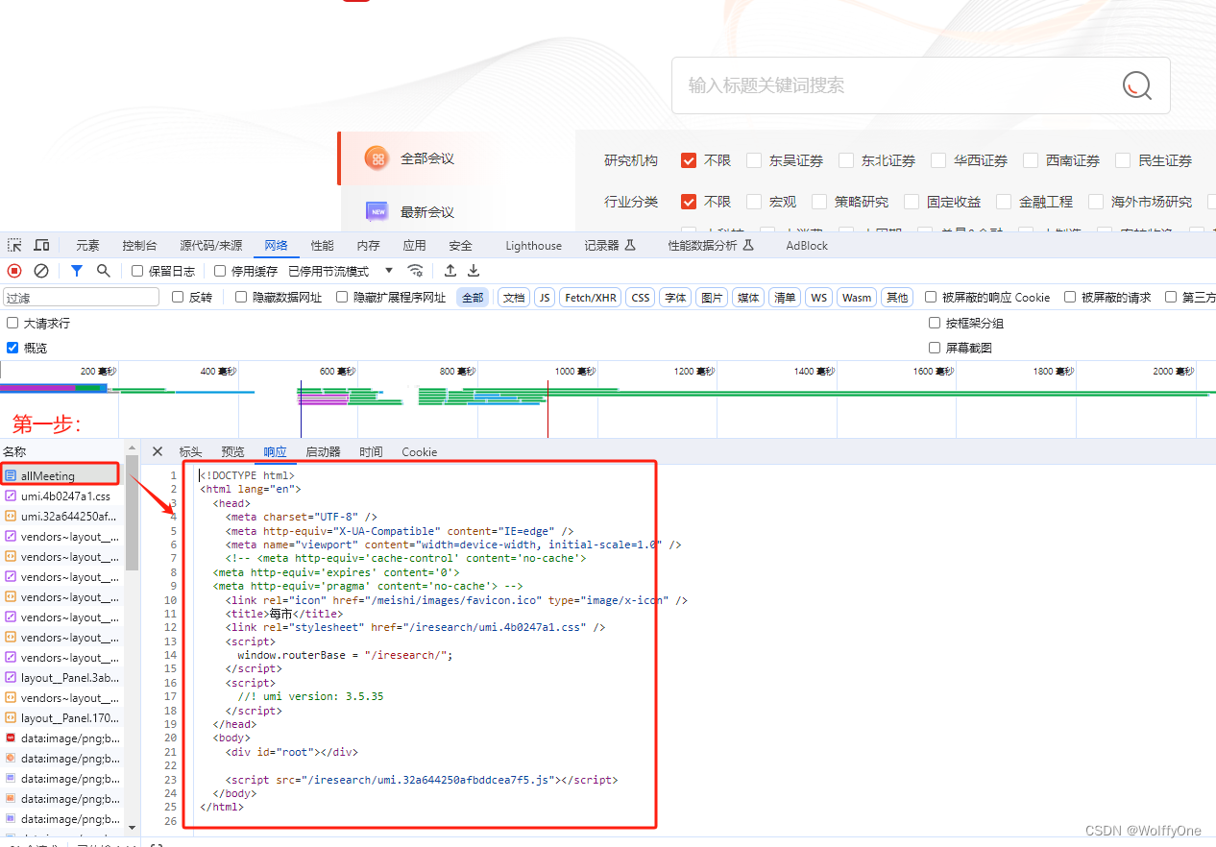Toggle 被屏蔽的请求 checkbox
Viewport: 1216px width, 847px height.
tap(1070, 298)
